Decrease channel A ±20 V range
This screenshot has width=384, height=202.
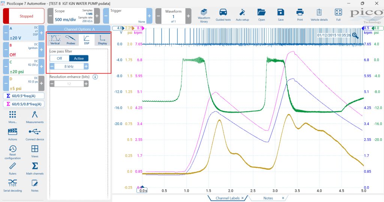point(6,33)
